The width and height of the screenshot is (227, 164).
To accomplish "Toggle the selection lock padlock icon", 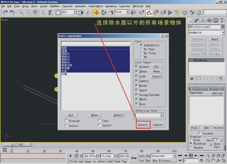I will coord(71,156).
